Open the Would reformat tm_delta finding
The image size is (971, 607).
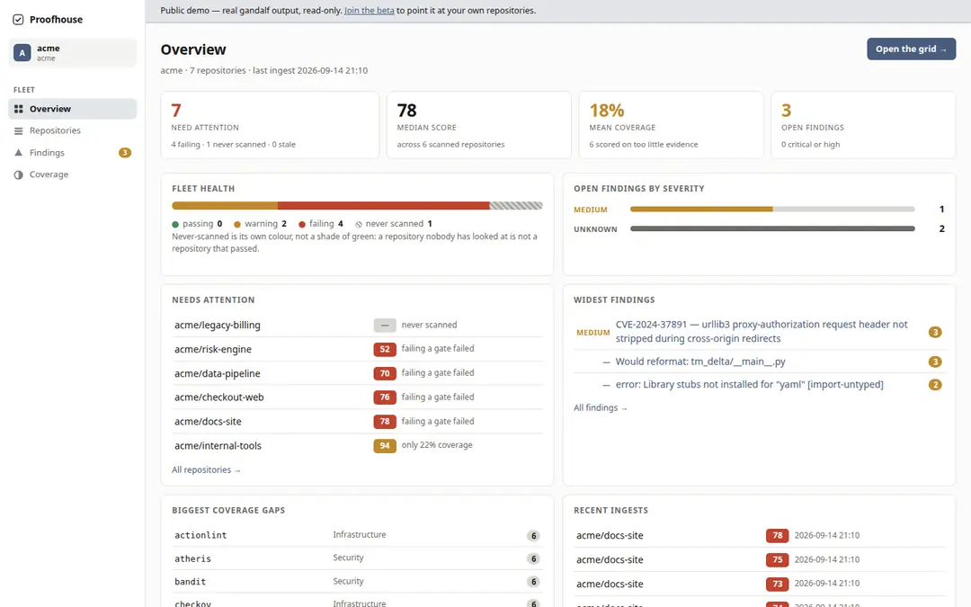pos(700,362)
